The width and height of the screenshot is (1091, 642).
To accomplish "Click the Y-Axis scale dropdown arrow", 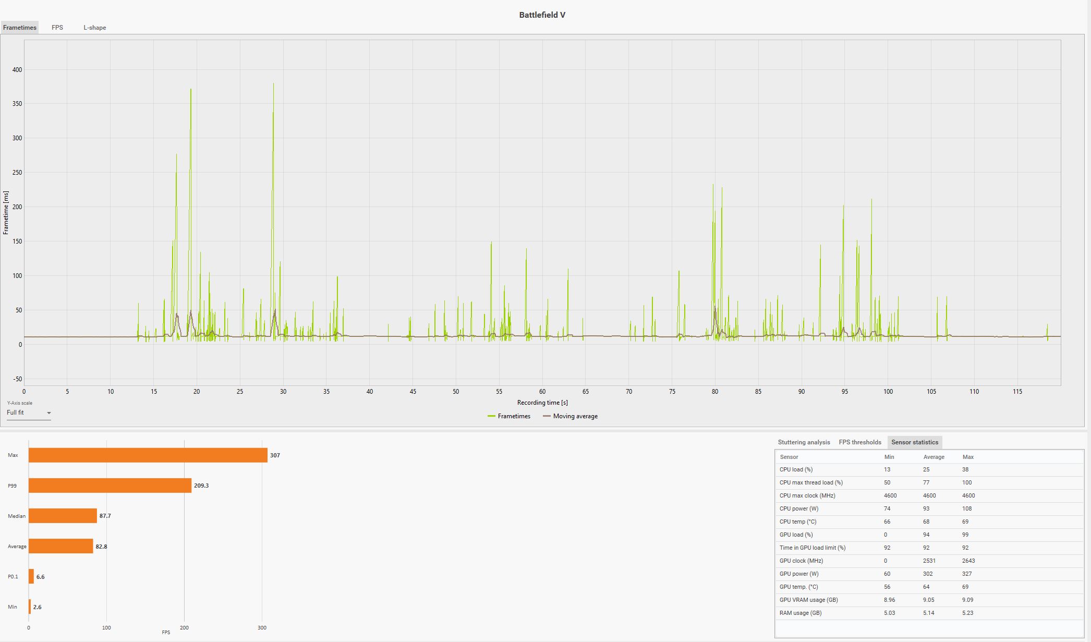I will (49, 413).
